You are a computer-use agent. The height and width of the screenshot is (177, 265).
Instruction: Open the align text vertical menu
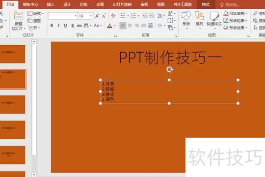coord(171,21)
